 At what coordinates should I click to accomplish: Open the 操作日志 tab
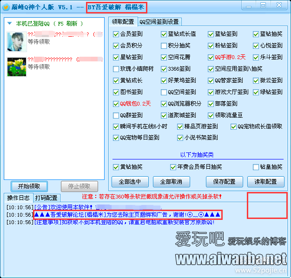pyautogui.click(x=18, y=198)
